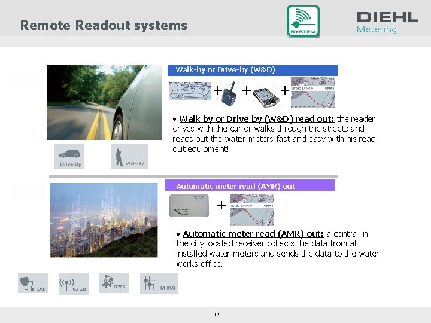Click the city skyline night photo

click(104, 220)
